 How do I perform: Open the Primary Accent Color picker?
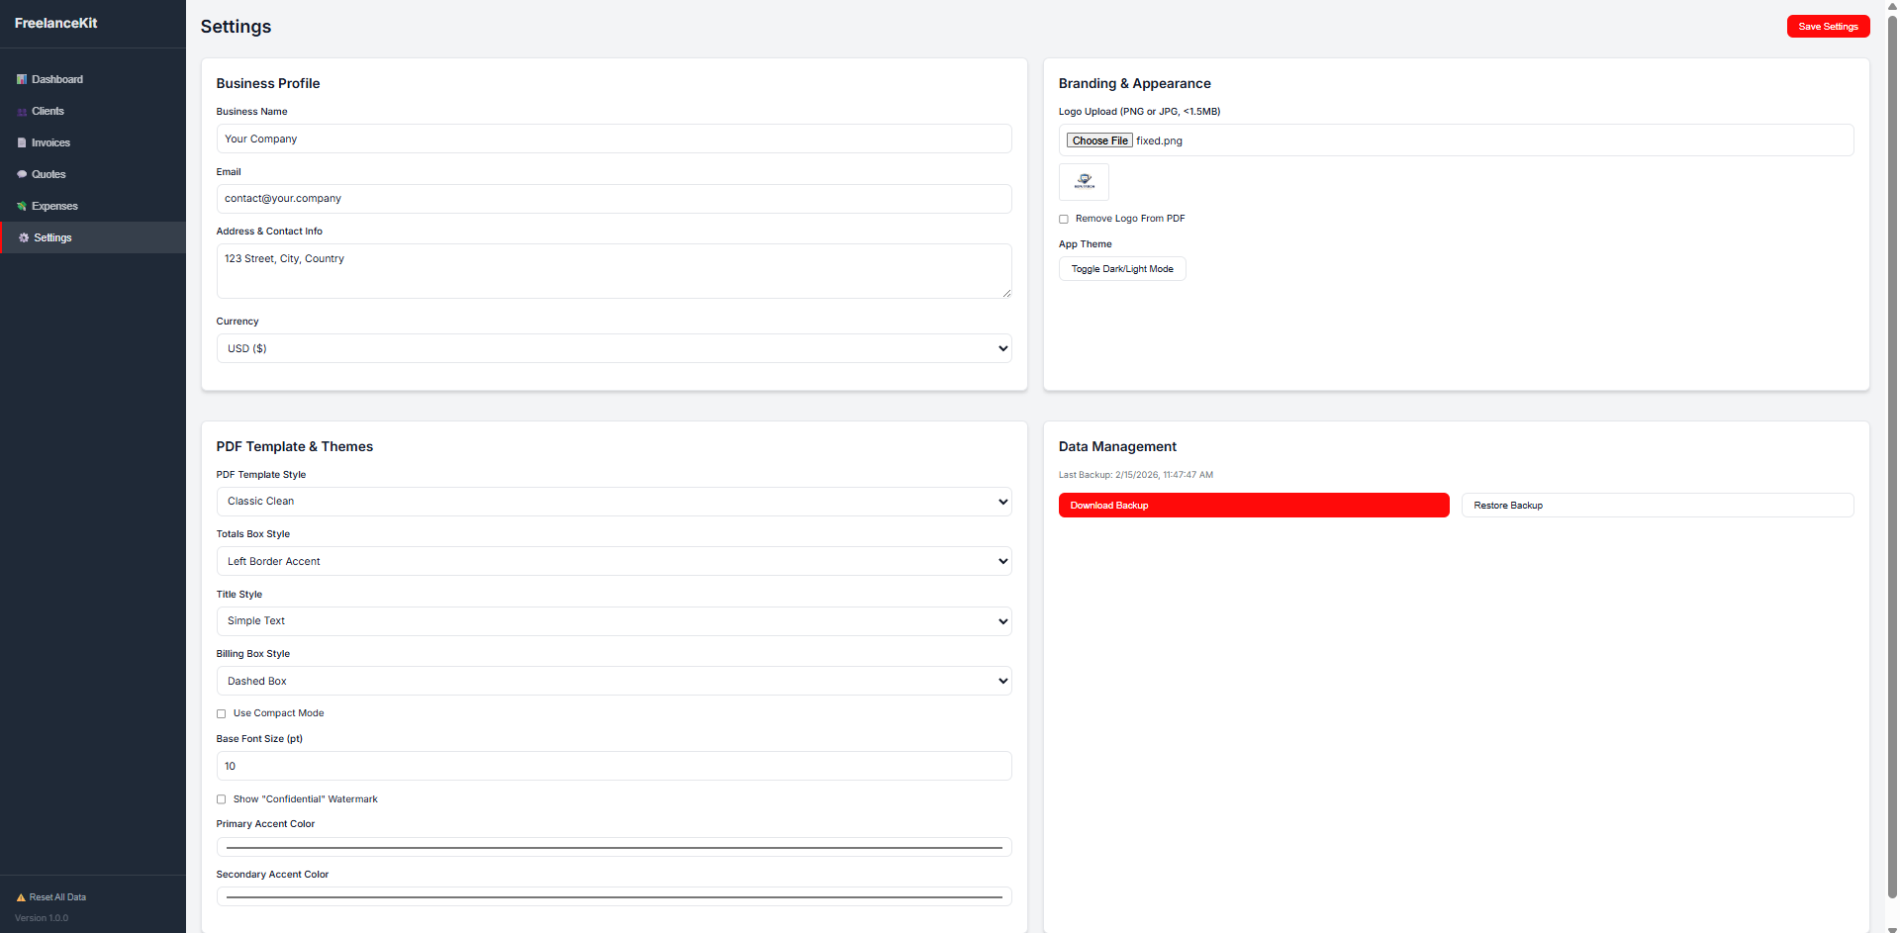[x=614, y=847]
